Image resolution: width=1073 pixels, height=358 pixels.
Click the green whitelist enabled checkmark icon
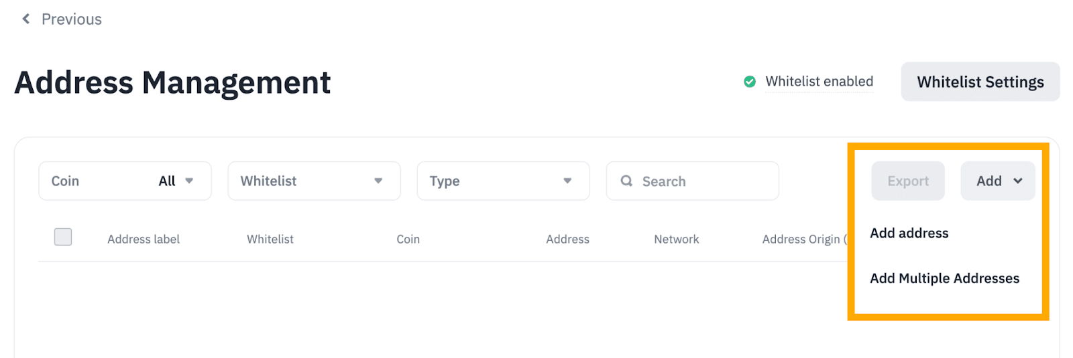pos(750,82)
